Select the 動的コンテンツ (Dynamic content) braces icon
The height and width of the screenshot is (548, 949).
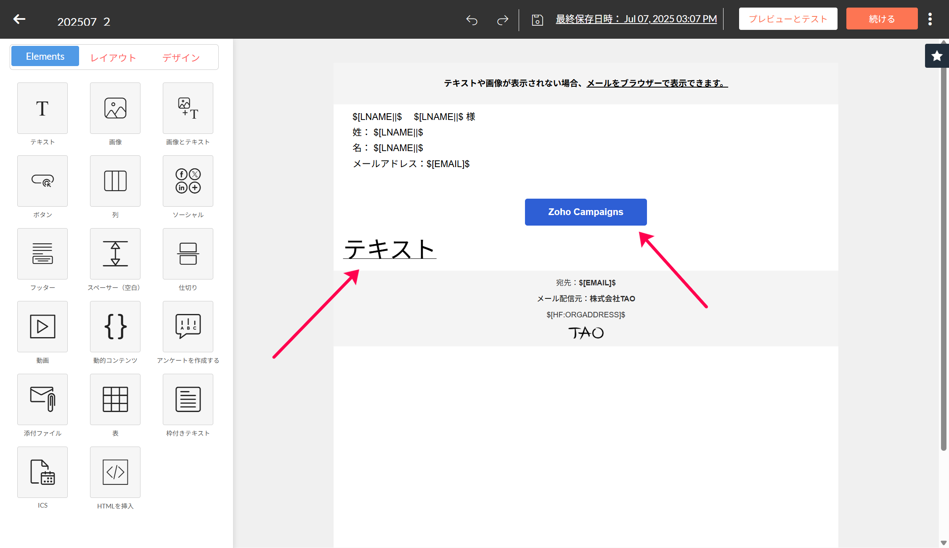[x=115, y=327]
